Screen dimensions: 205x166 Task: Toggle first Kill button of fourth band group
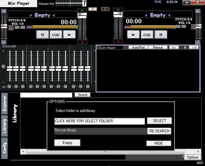tap(74, 86)
